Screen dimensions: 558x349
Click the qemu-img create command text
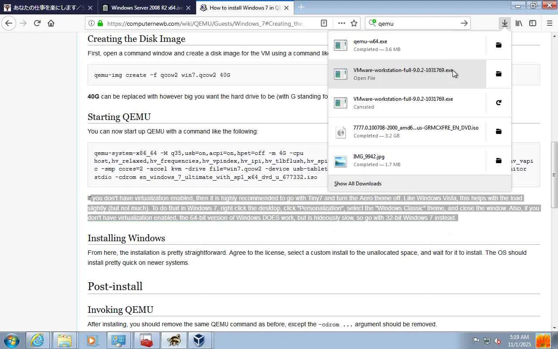tap(162, 75)
